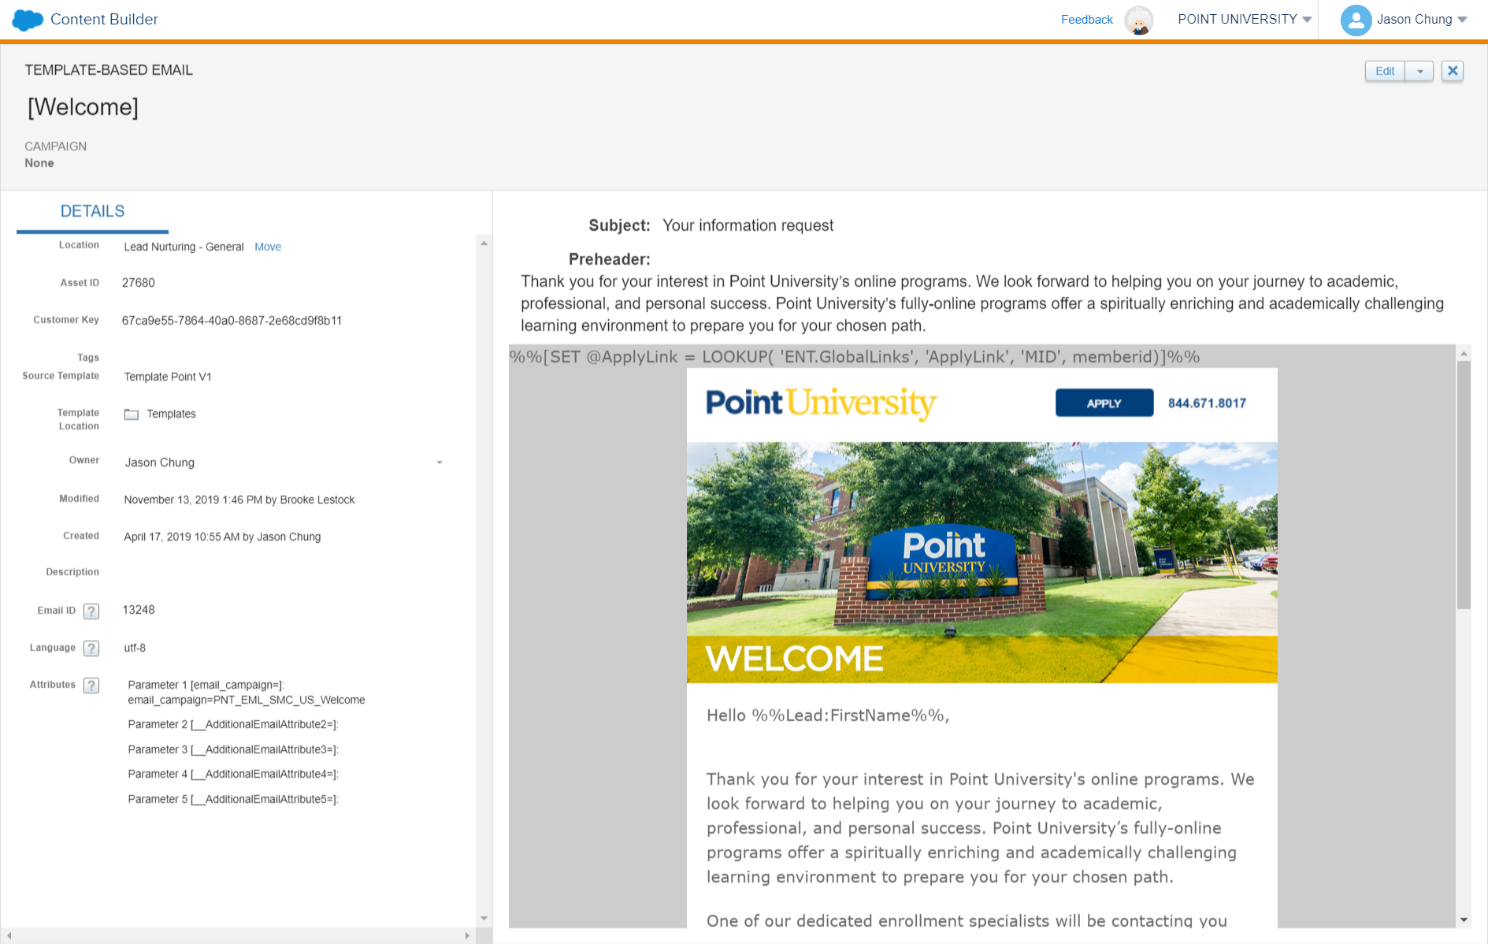
Task: Click Move next to Lead Nurturing location
Action: [268, 246]
